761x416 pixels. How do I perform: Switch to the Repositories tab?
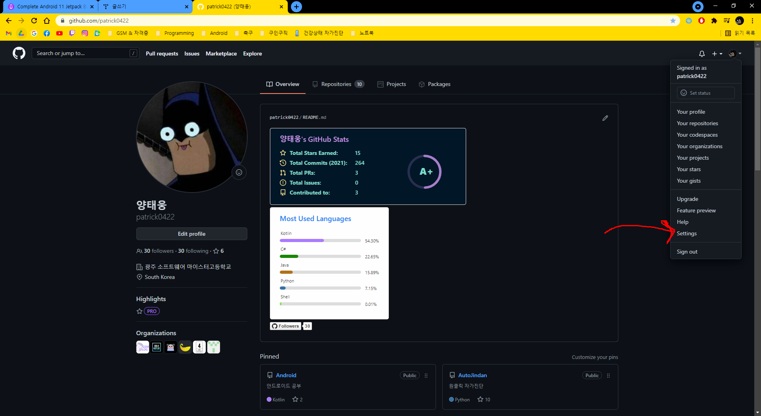(338, 84)
